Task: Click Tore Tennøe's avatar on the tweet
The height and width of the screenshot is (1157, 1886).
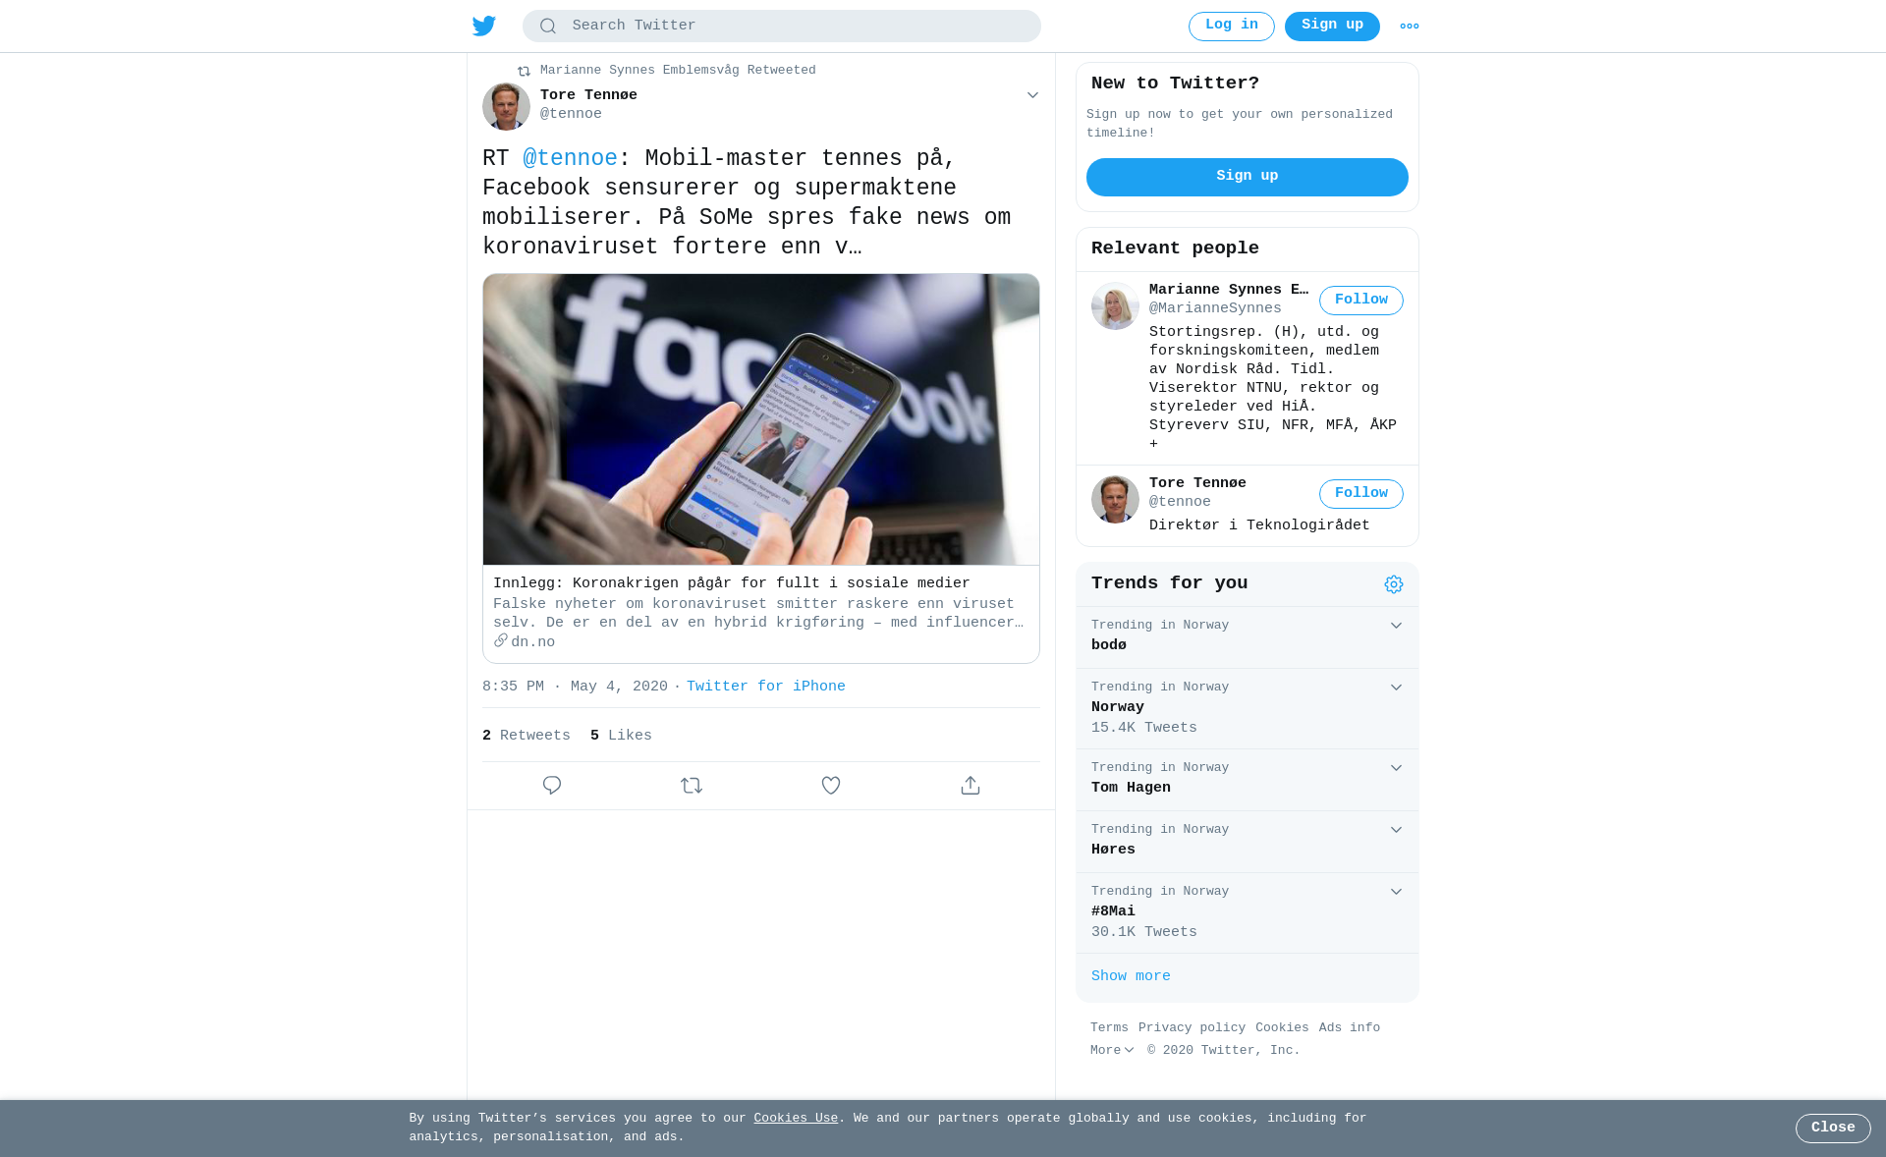Action: click(506, 106)
